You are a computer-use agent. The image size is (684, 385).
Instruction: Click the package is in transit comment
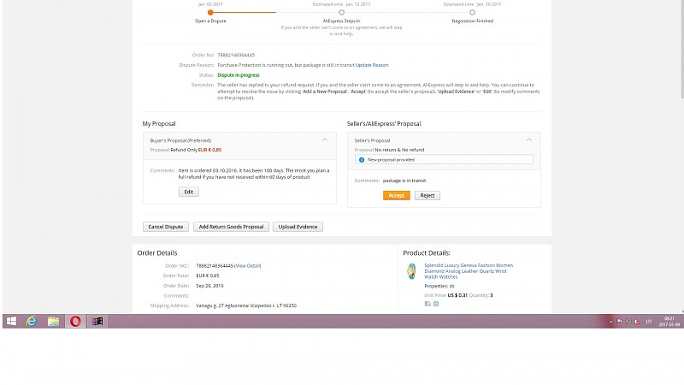coord(404,181)
